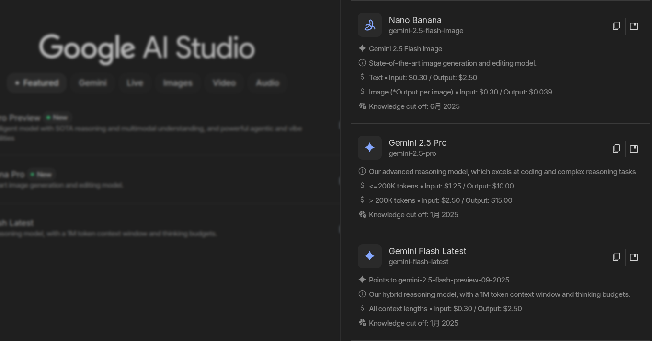
Task: Open the Gemini Flash Latest external details icon
Action: (x=634, y=257)
